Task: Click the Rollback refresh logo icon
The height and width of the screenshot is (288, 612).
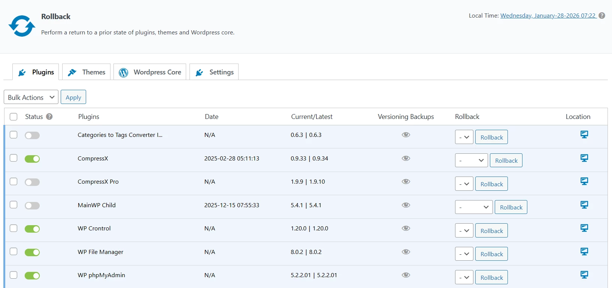Action: pos(22,26)
